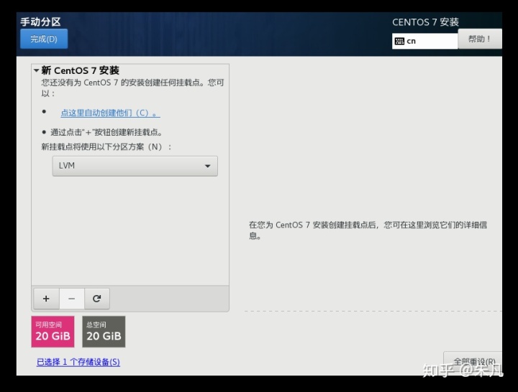Click the plus icon to add mount point
This screenshot has width=518, height=392.
[46, 299]
